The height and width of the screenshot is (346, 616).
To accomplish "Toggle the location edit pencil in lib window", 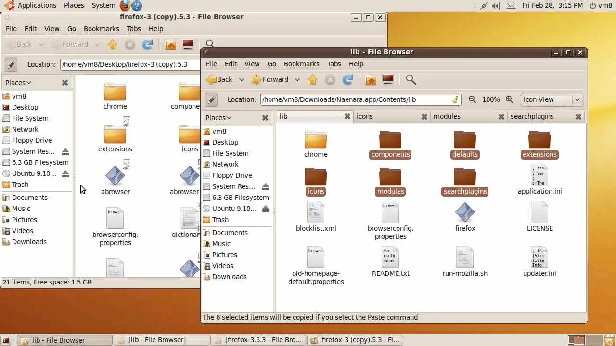I will pyautogui.click(x=211, y=99).
